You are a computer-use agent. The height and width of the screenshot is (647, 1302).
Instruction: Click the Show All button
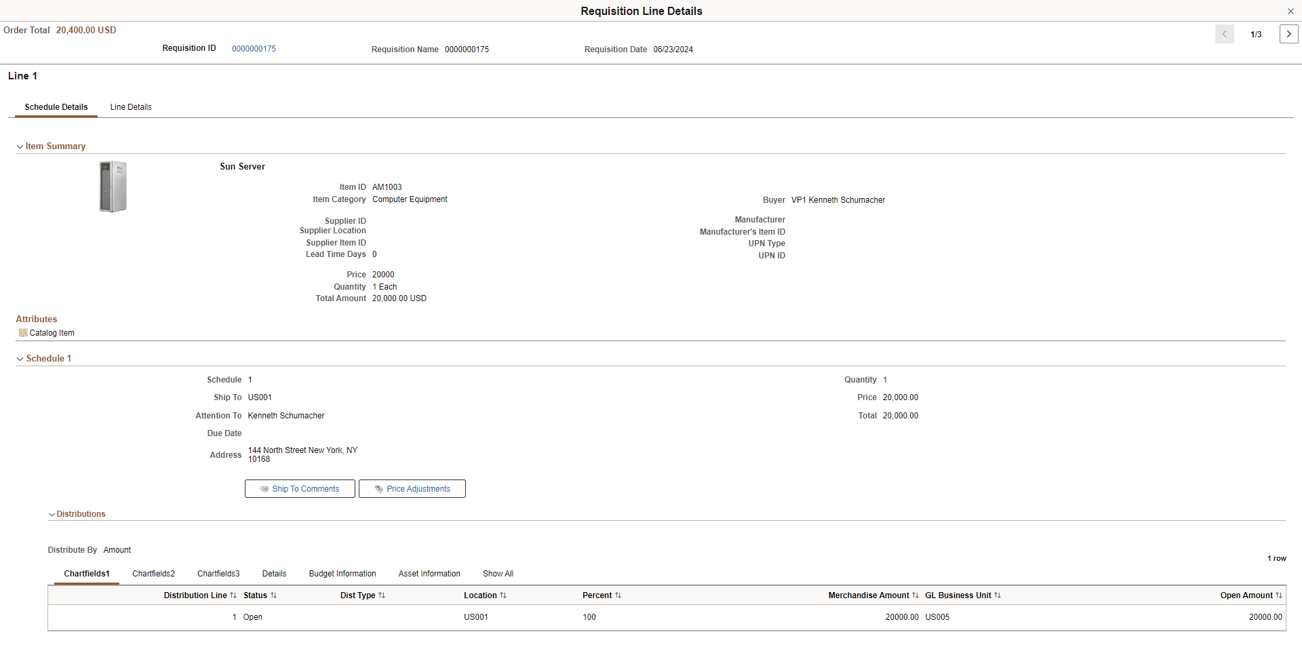click(x=498, y=573)
